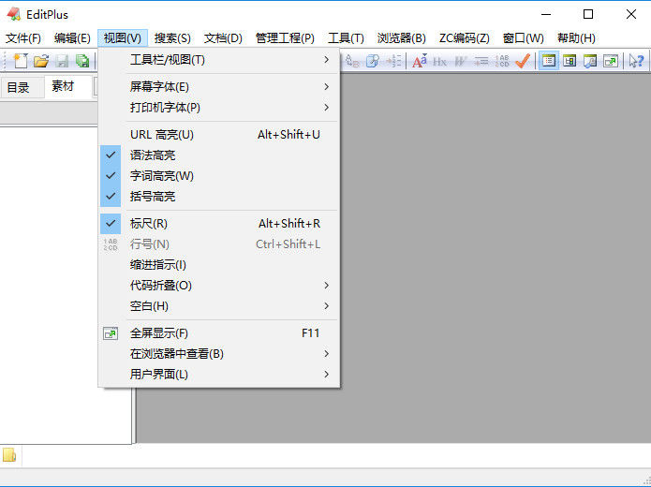Click the Alt+Shift+R shortcut text
The height and width of the screenshot is (487, 651).
click(x=289, y=224)
